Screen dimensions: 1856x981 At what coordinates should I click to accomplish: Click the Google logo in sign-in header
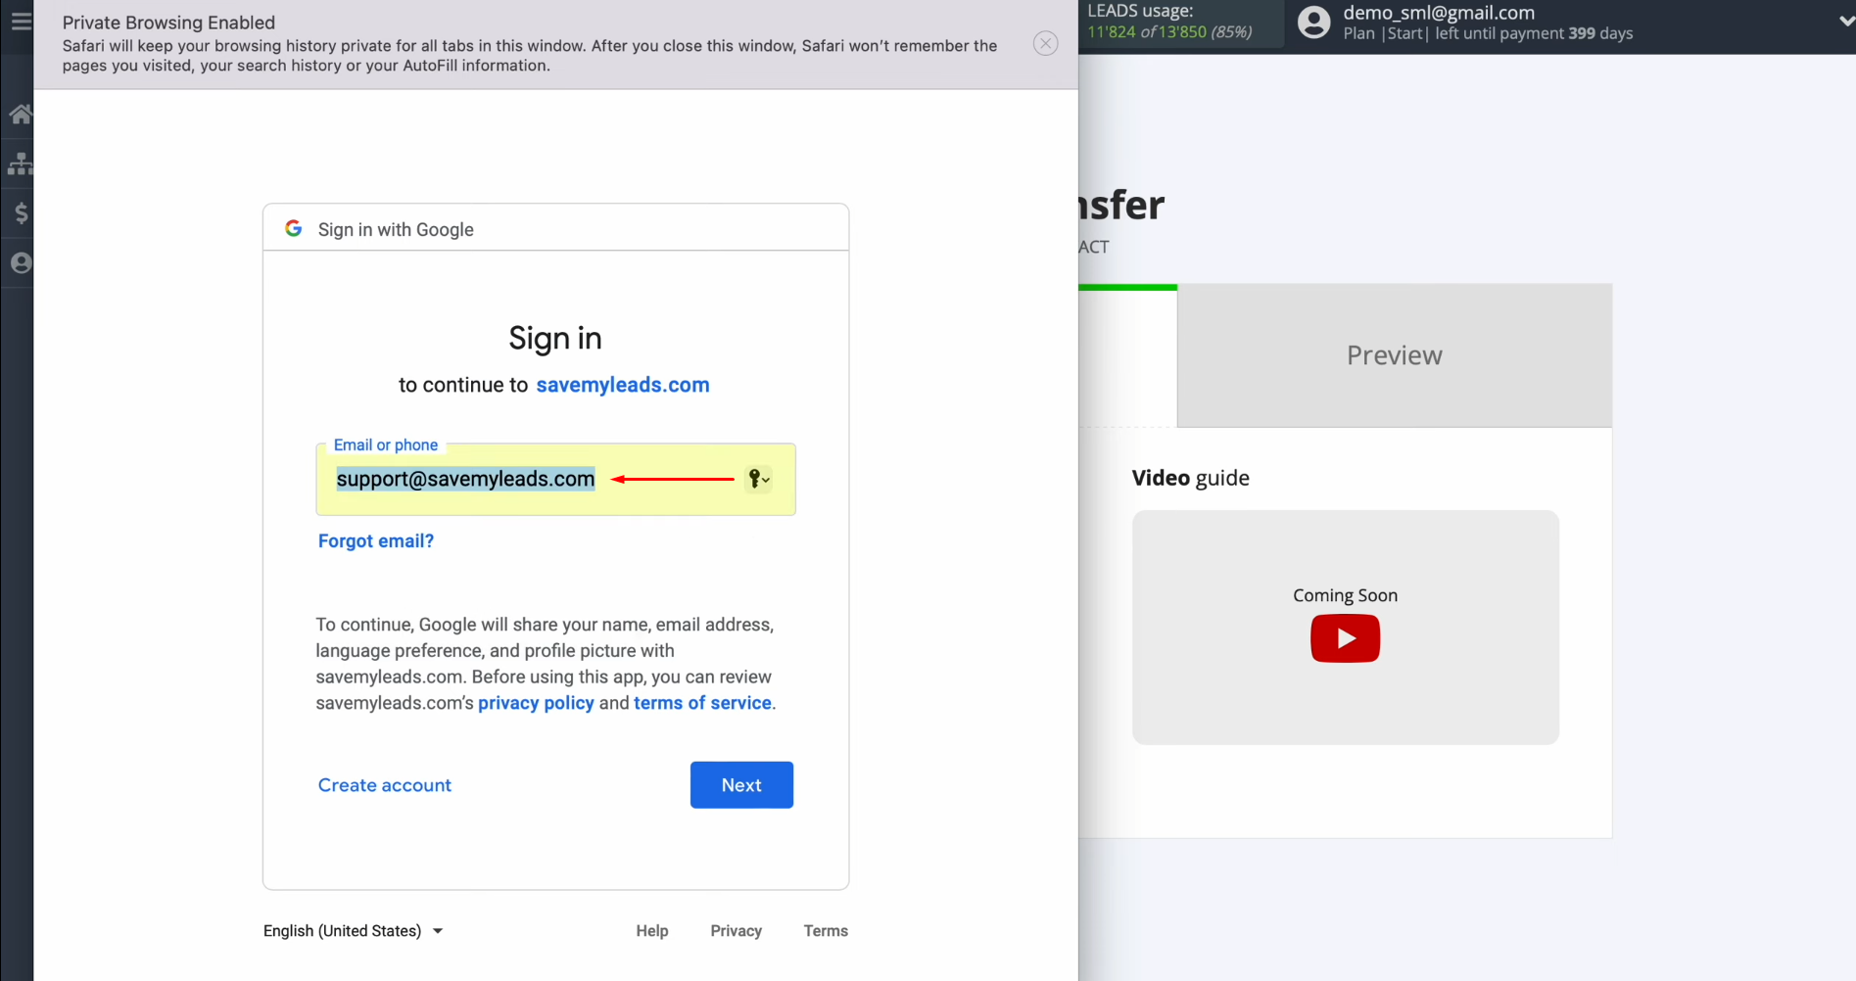[x=293, y=228]
